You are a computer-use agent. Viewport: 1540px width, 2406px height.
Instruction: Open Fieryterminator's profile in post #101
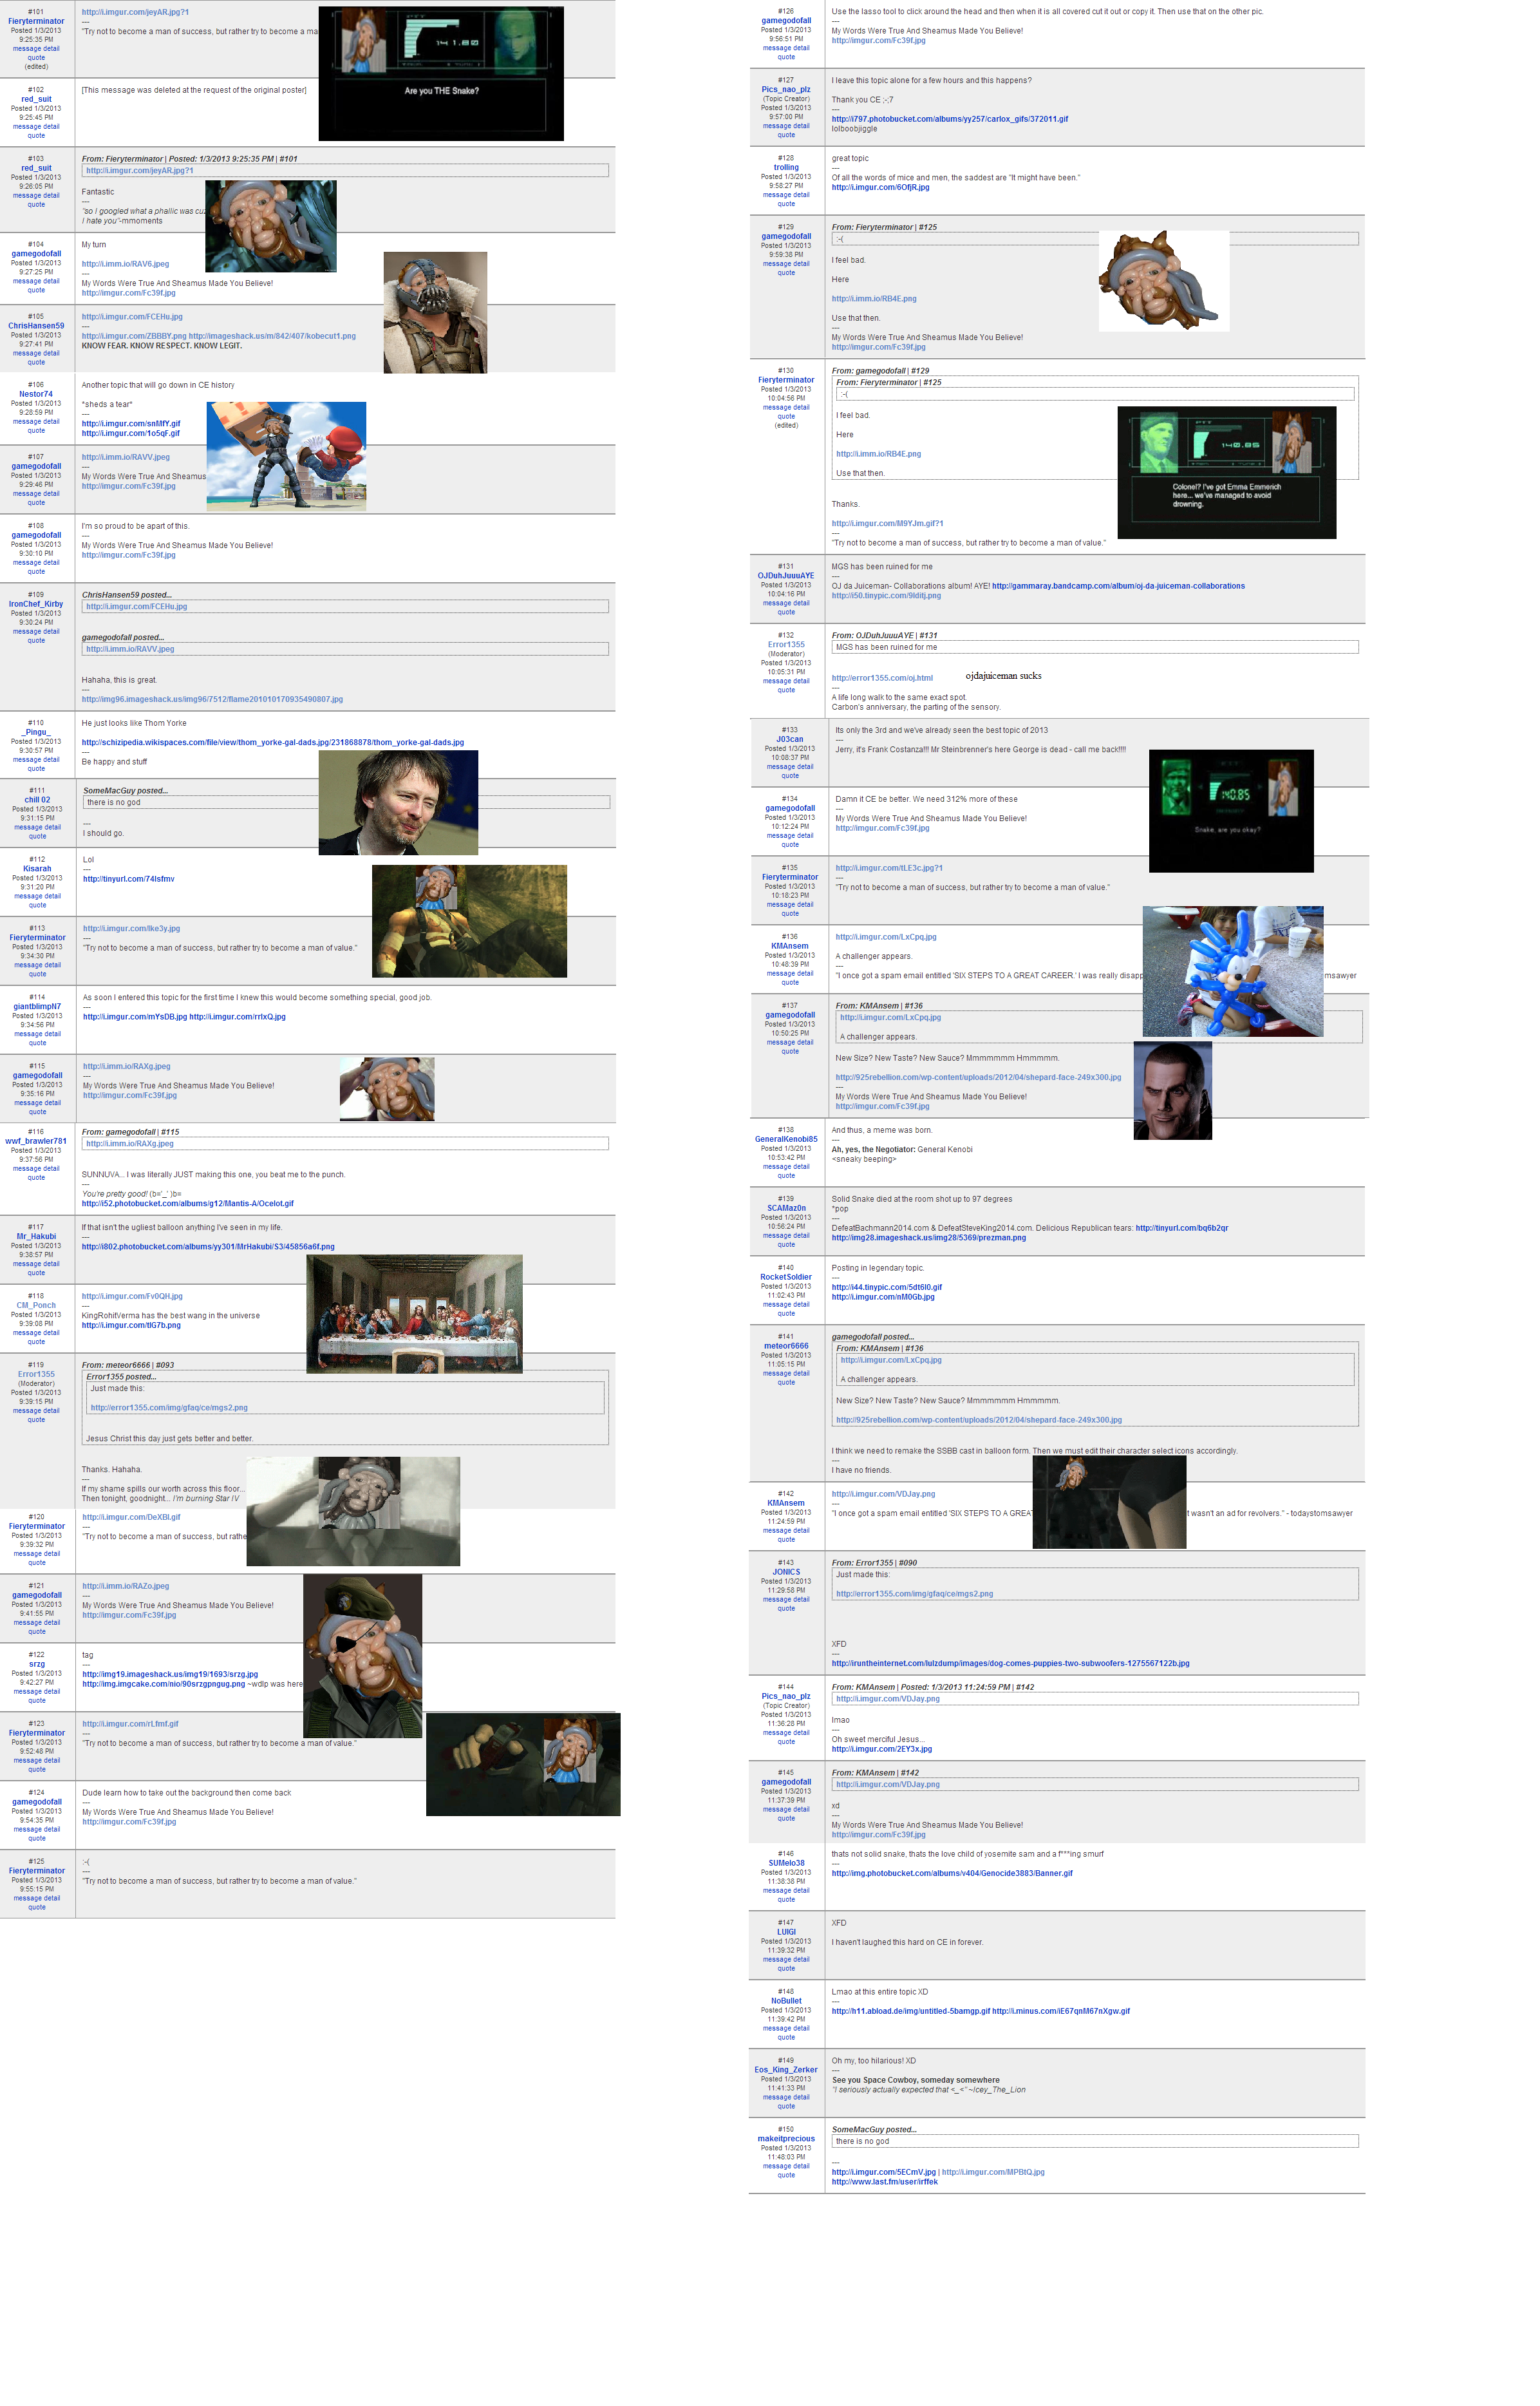36,21
